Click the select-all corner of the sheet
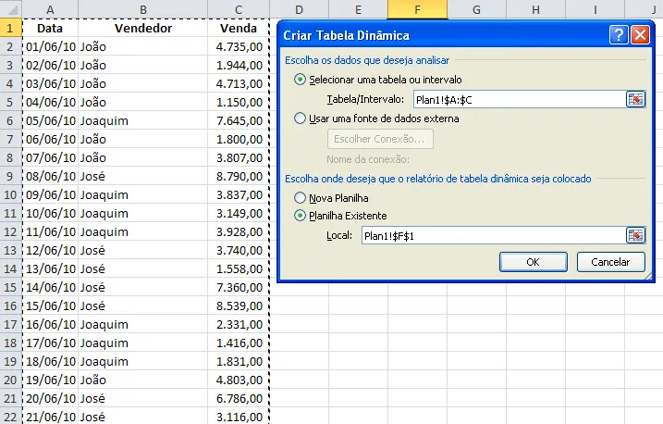Viewport: 663px width, 424px height. click(x=11, y=9)
